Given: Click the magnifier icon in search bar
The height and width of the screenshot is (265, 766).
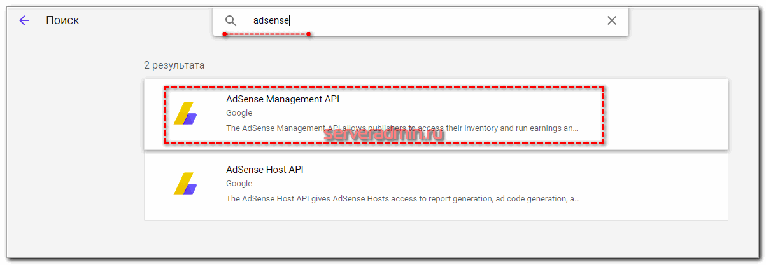Looking at the screenshot, I should 231,20.
